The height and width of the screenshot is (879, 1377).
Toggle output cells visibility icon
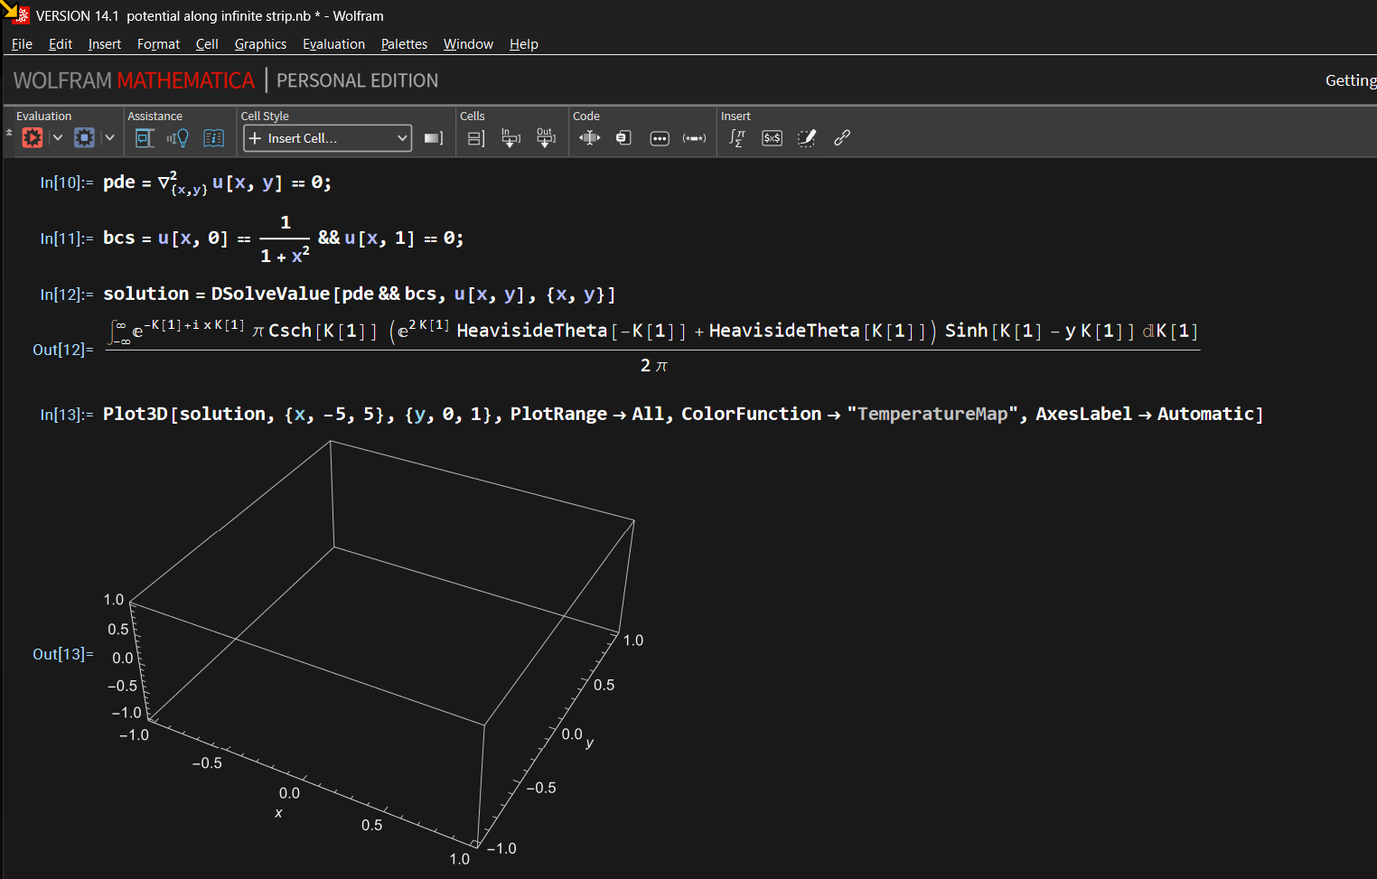pyautogui.click(x=545, y=138)
